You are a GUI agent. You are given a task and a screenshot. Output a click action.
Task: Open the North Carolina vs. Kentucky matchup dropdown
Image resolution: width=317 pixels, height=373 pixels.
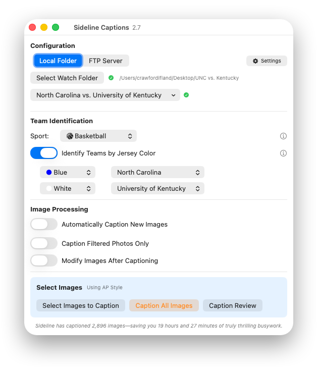coord(105,95)
